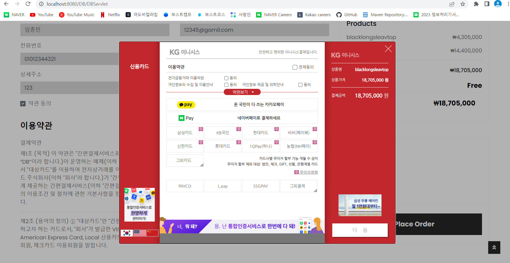
Task: Open the GitHub bookmark
Action: [347, 15]
